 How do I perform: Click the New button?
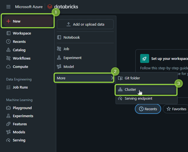28,21
